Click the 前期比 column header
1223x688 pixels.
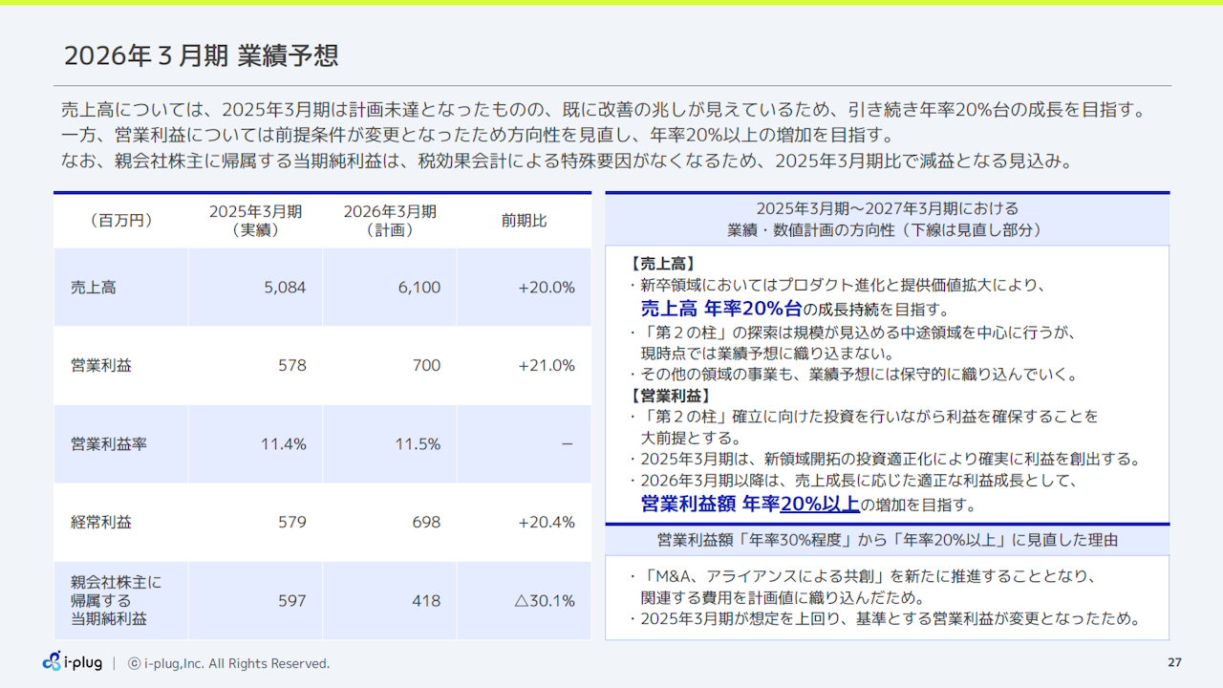pyautogui.click(x=524, y=221)
